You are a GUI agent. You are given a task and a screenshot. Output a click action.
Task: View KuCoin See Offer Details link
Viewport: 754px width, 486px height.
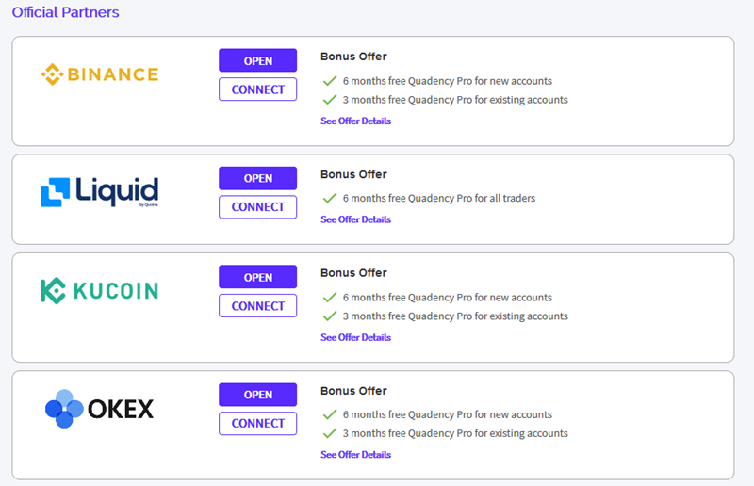356,337
